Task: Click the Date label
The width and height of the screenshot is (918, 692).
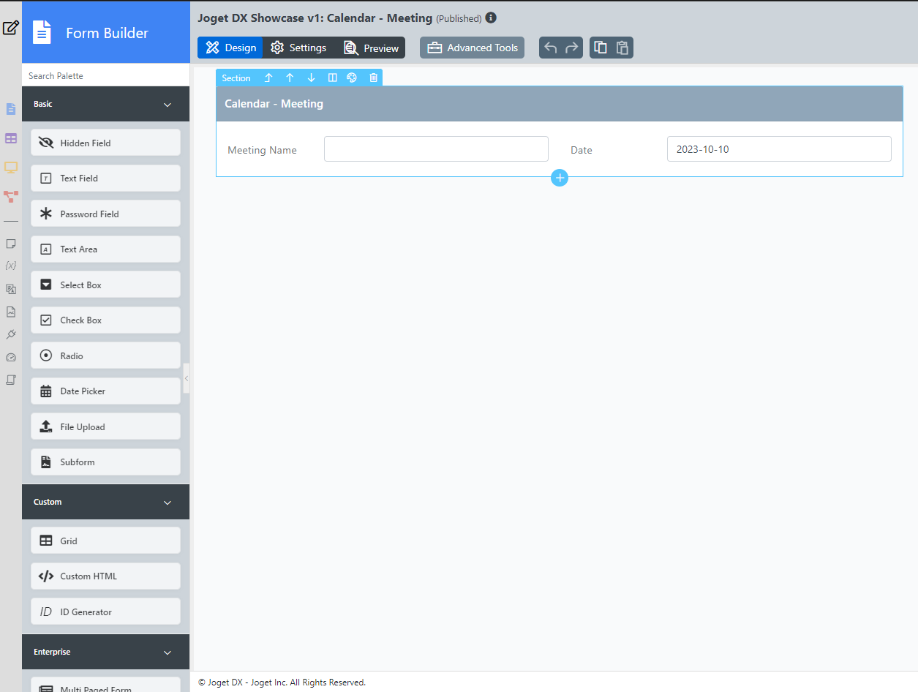Action: [x=582, y=150]
